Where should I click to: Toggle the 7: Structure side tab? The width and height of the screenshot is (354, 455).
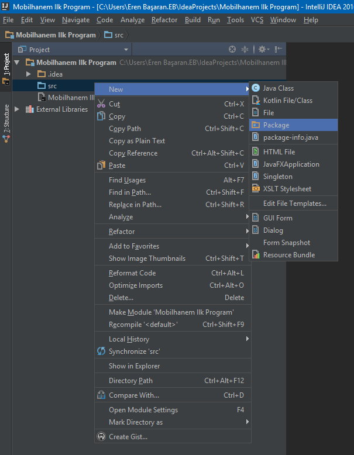pyautogui.click(x=6, y=123)
